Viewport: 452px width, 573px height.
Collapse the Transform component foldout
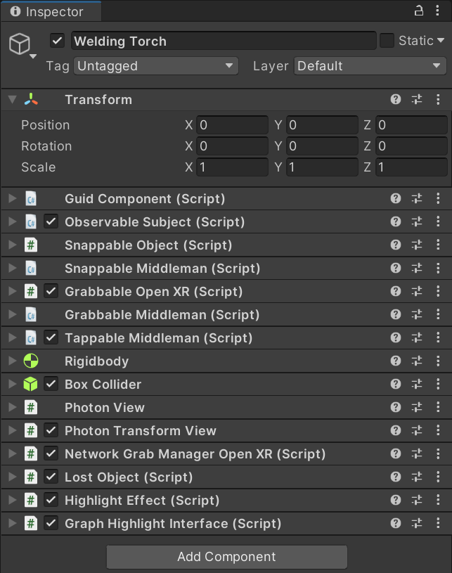coord(12,100)
